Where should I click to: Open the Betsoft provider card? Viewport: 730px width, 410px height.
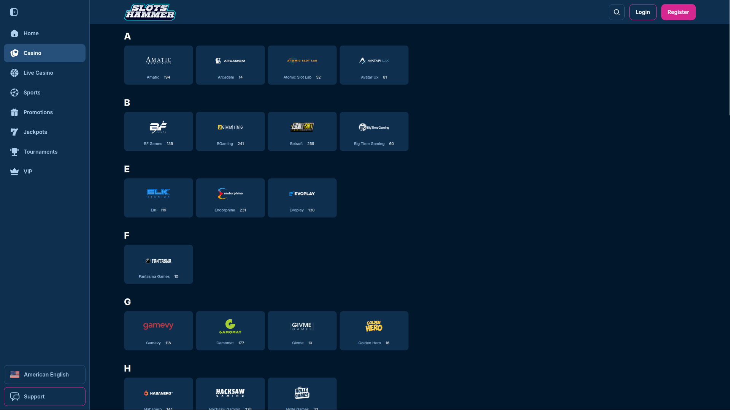pos(302,131)
